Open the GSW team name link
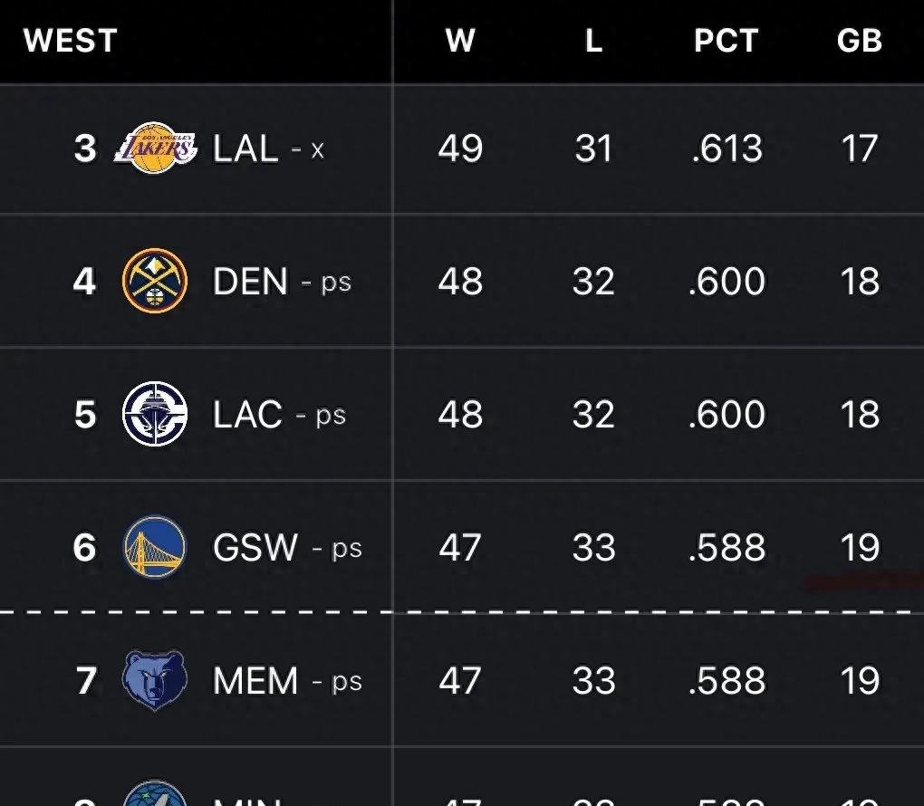Image resolution: width=924 pixels, height=806 pixels. coord(255,548)
